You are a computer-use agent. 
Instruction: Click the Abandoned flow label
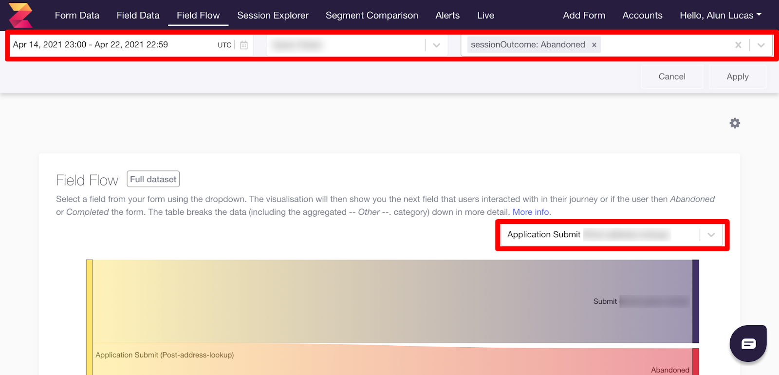[670, 370]
